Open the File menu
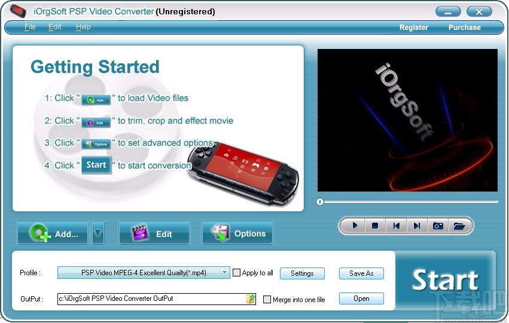 [x=30, y=27]
